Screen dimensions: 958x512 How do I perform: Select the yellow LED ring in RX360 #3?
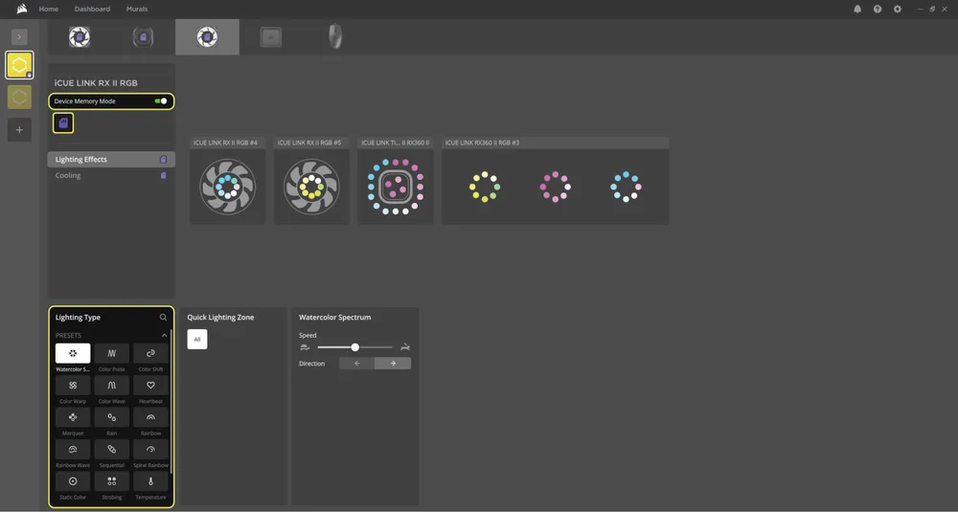tap(485, 187)
